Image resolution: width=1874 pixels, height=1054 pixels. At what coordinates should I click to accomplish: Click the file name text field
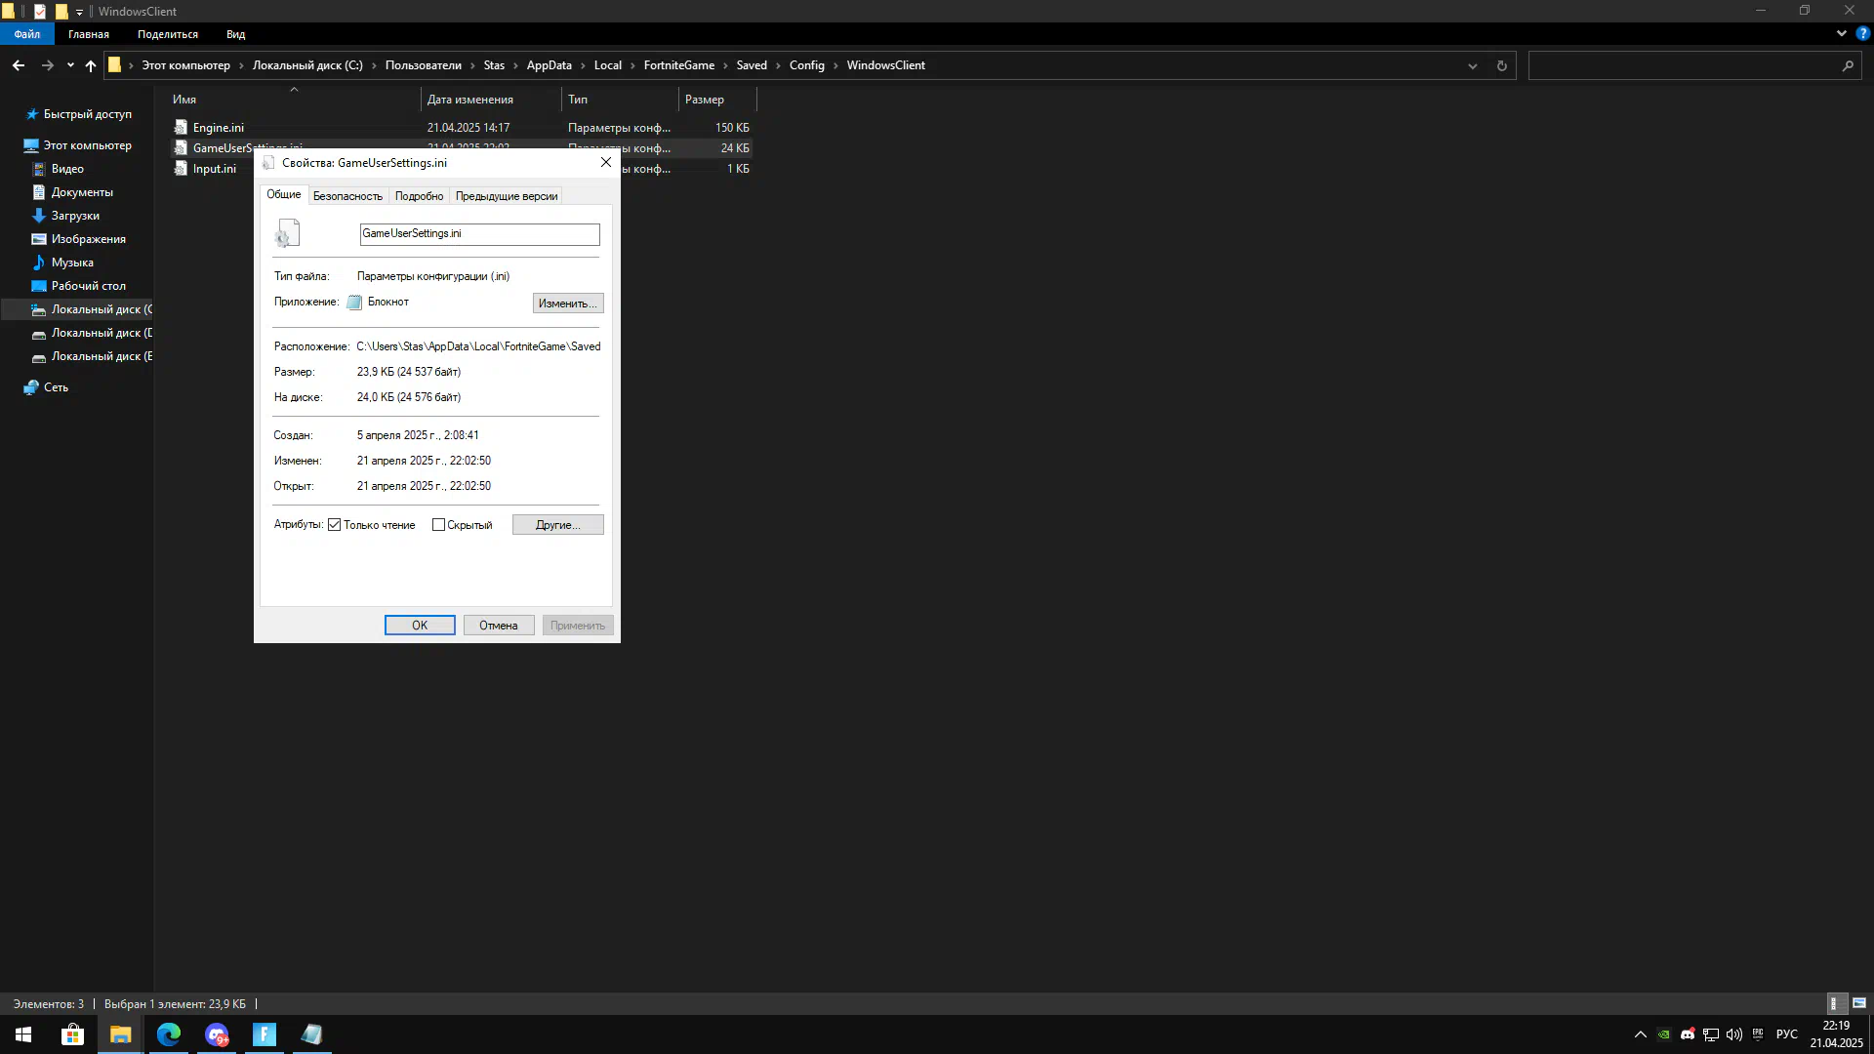(x=479, y=234)
